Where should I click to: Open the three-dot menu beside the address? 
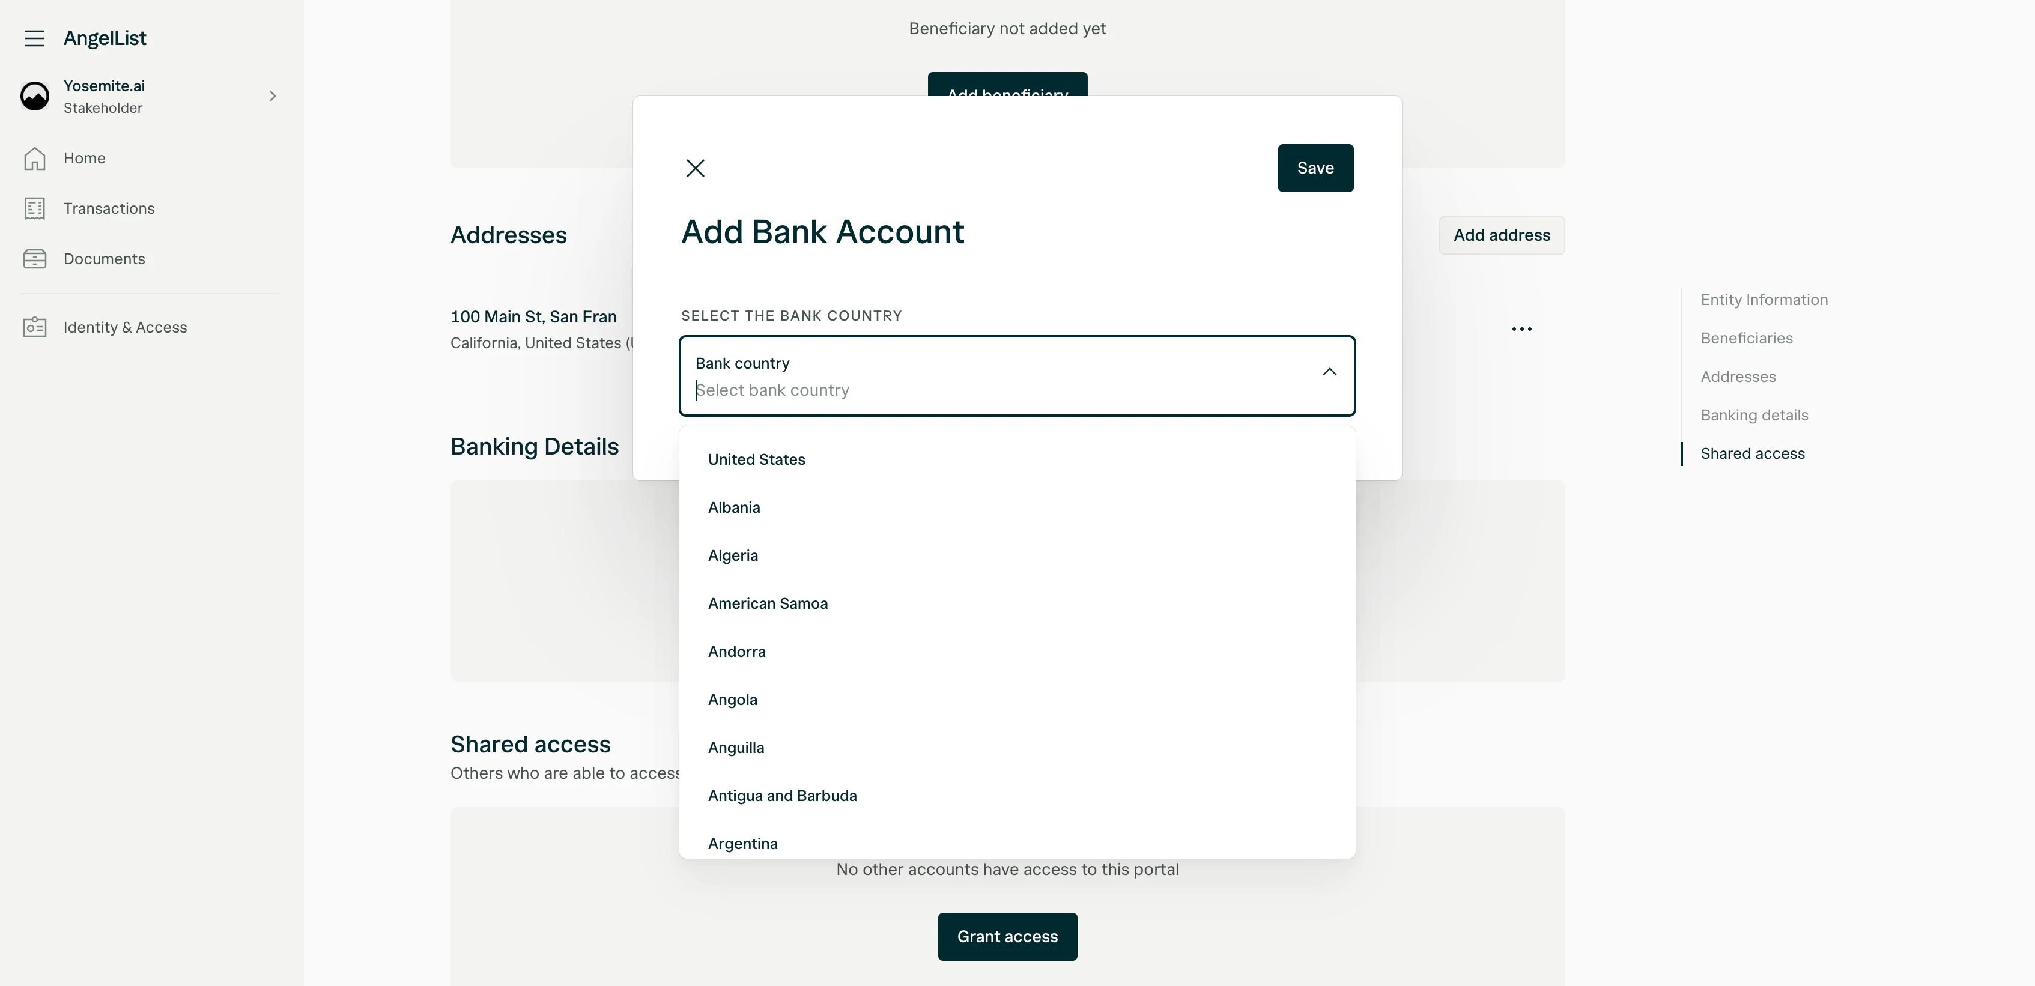click(1522, 328)
